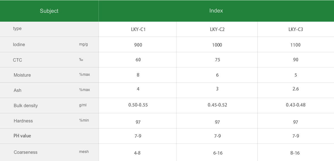Select the coarseness value 6-16
Viewport: 334px width, 161px height.
(218, 153)
